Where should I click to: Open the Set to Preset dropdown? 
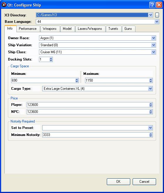150,128
